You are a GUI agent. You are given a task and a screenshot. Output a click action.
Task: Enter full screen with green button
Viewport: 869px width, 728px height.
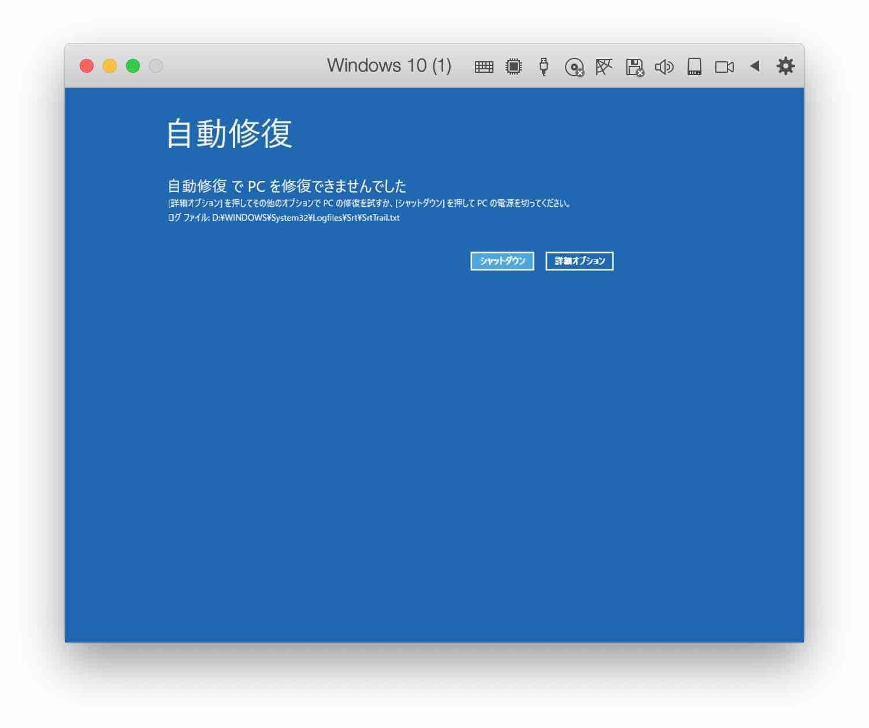click(133, 66)
